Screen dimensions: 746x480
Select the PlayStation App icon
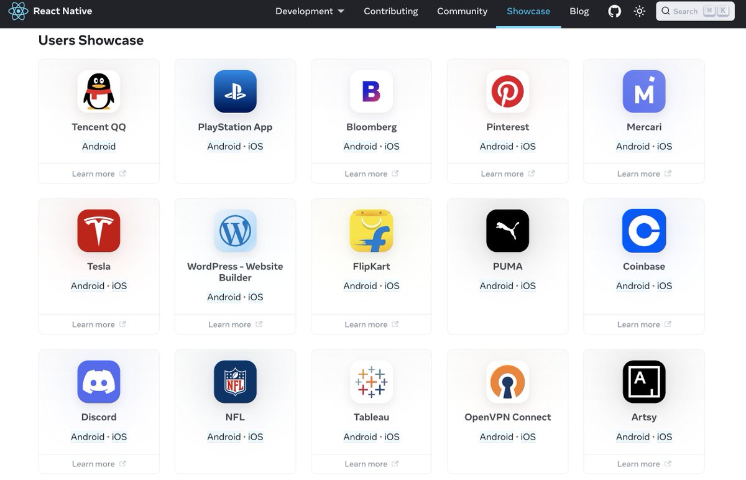235,91
